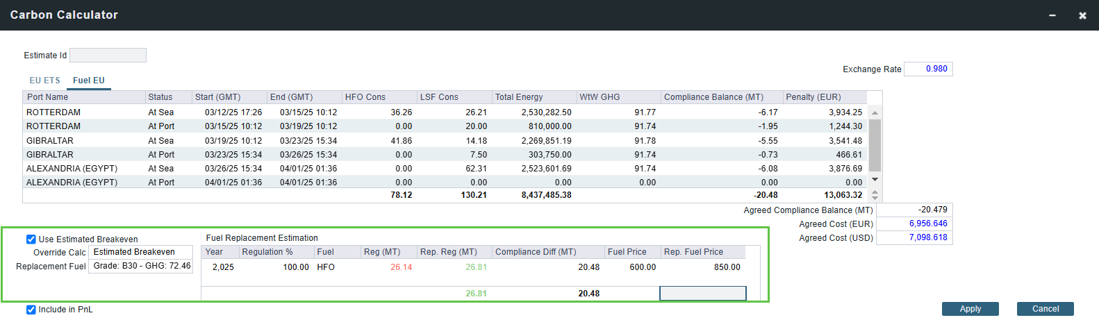Click the Agreed Cost (EUR) value field
This screenshot has width=1099, height=320.
point(914,224)
